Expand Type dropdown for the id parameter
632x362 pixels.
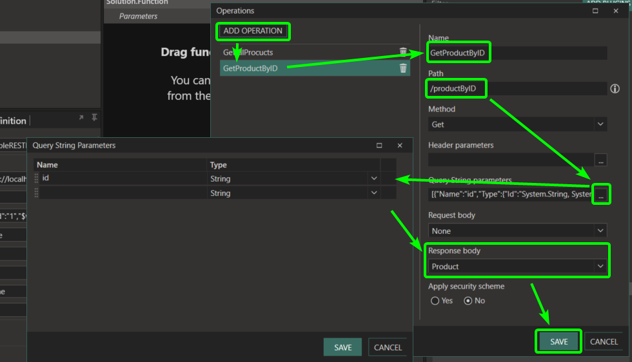point(373,178)
